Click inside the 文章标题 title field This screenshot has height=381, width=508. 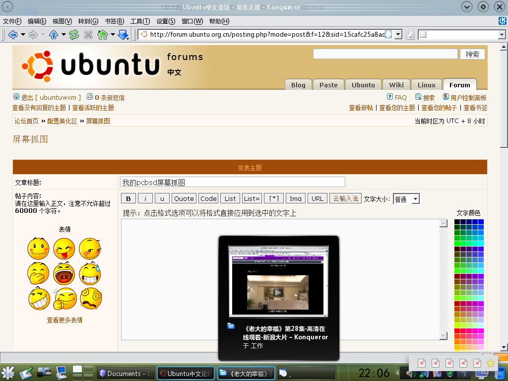(x=232, y=182)
